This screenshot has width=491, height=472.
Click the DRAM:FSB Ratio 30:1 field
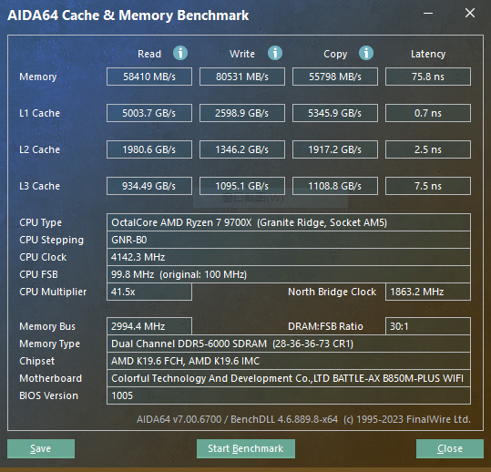[x=428, y=326]
